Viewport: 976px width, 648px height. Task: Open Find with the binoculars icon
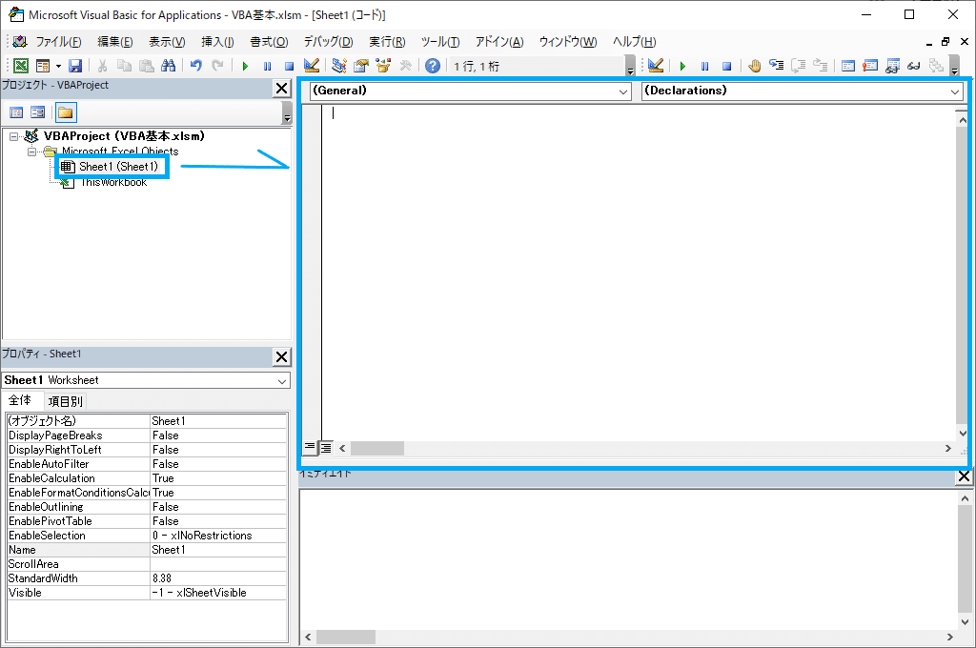click(168, 66)
